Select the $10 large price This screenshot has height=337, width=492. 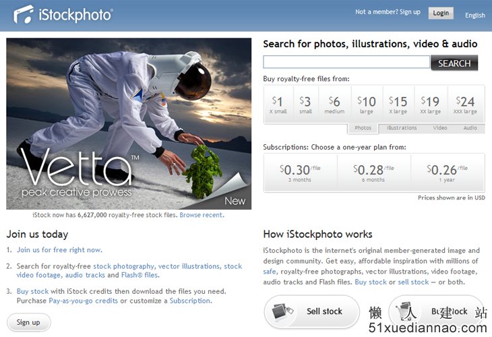[367, 104]
